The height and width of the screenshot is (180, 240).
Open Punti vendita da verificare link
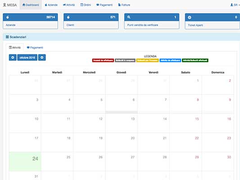(x=142, y=25)
